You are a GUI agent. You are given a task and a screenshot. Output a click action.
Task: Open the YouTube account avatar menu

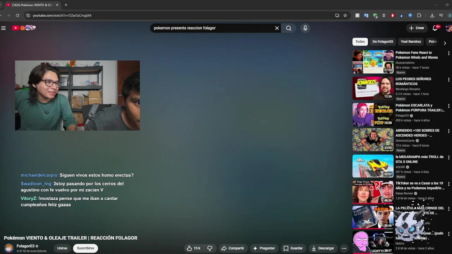click(448, 28)
